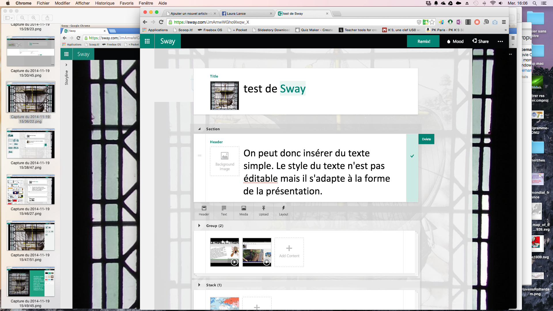This screenshot has width=553, height=311.
Task: Select Capture du 2014-11-19 15/38/47.png thumbnail
Action: coord(31,143)
